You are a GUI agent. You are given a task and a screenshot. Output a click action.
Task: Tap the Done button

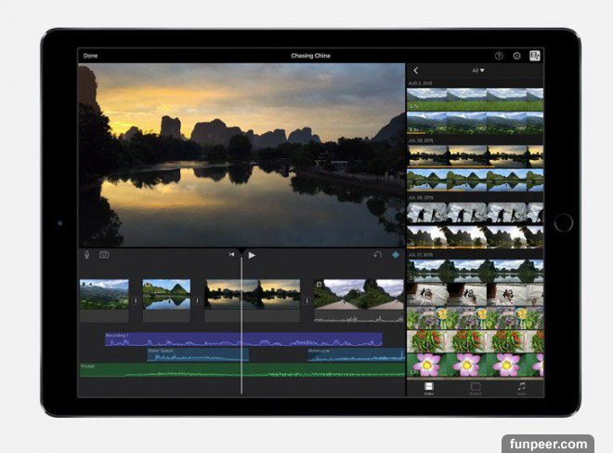pyautogui.click(x=90, y=56)
